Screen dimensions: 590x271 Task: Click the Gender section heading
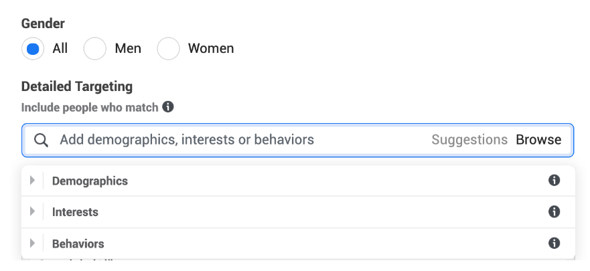43,23
